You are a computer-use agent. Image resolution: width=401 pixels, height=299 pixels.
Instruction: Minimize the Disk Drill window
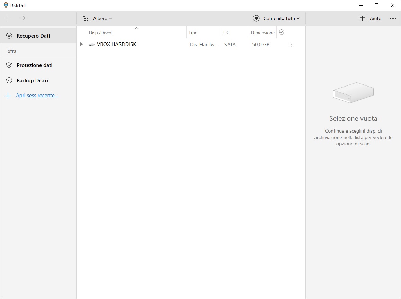(361, 5)
